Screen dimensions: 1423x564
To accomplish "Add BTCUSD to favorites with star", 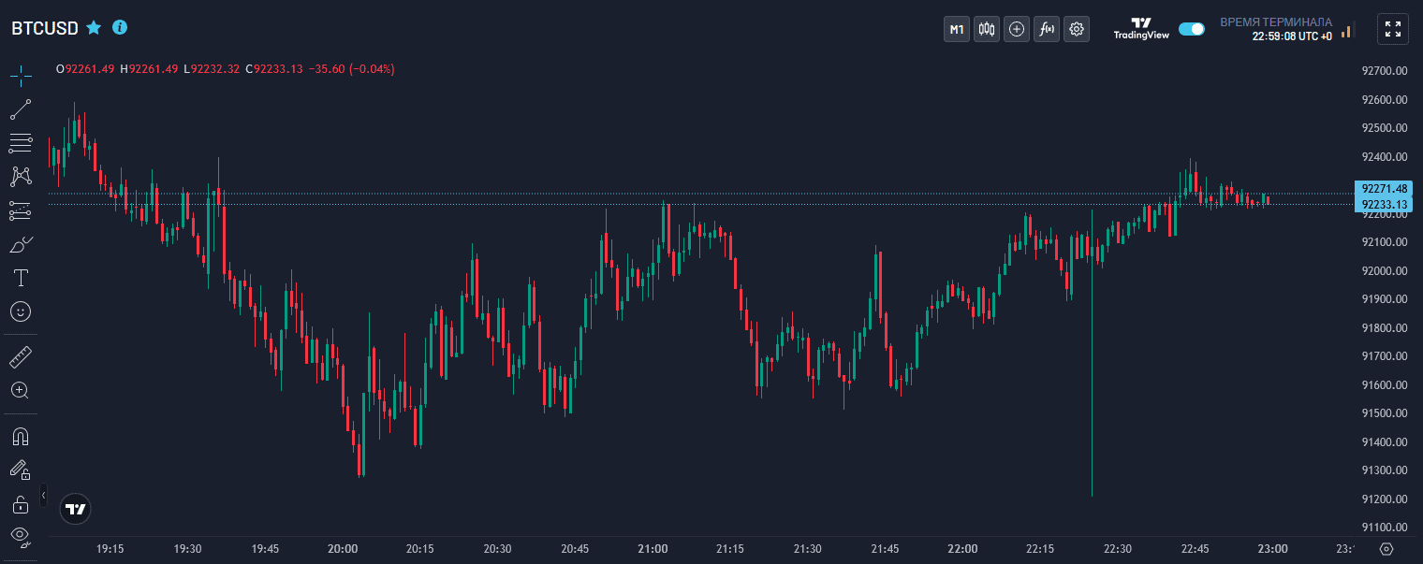I will (x=94, y=28).
